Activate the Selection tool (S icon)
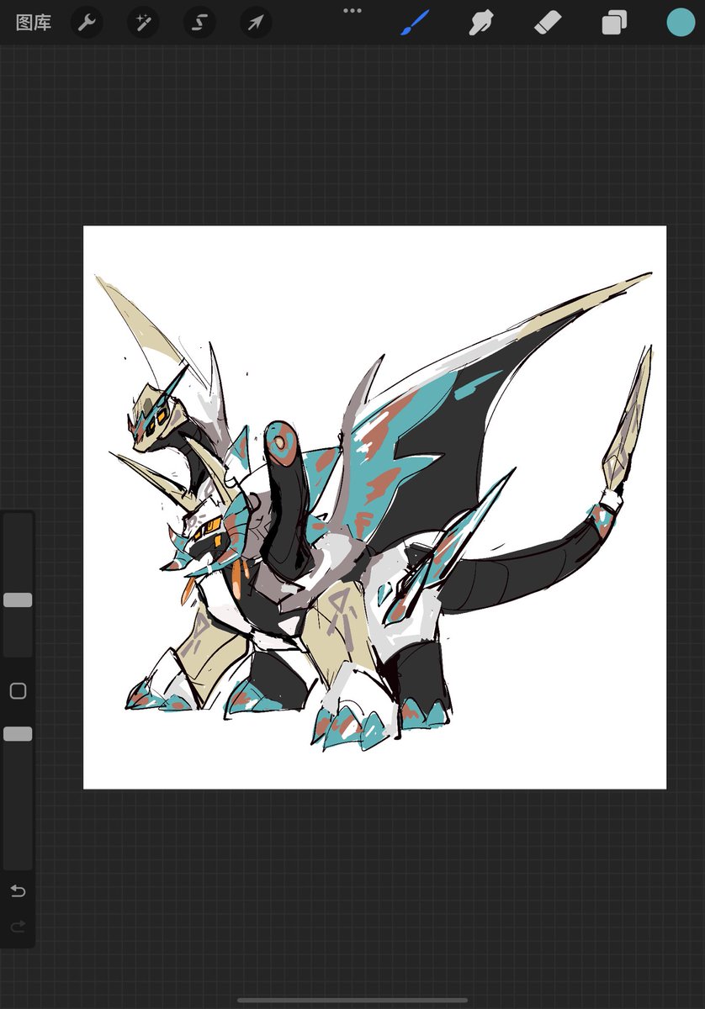This screenshot has width=705, height=1009. [199, 23]
